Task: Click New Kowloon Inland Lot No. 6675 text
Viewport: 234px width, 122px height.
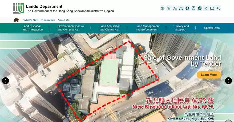Action: (x=173, y=107)
